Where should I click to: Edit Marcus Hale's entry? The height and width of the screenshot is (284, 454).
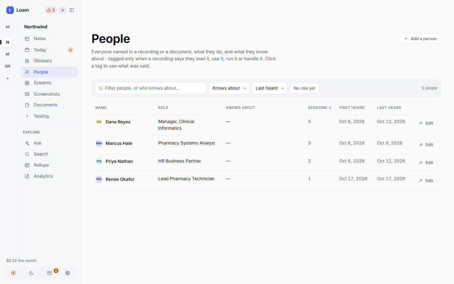coord(426,145)
